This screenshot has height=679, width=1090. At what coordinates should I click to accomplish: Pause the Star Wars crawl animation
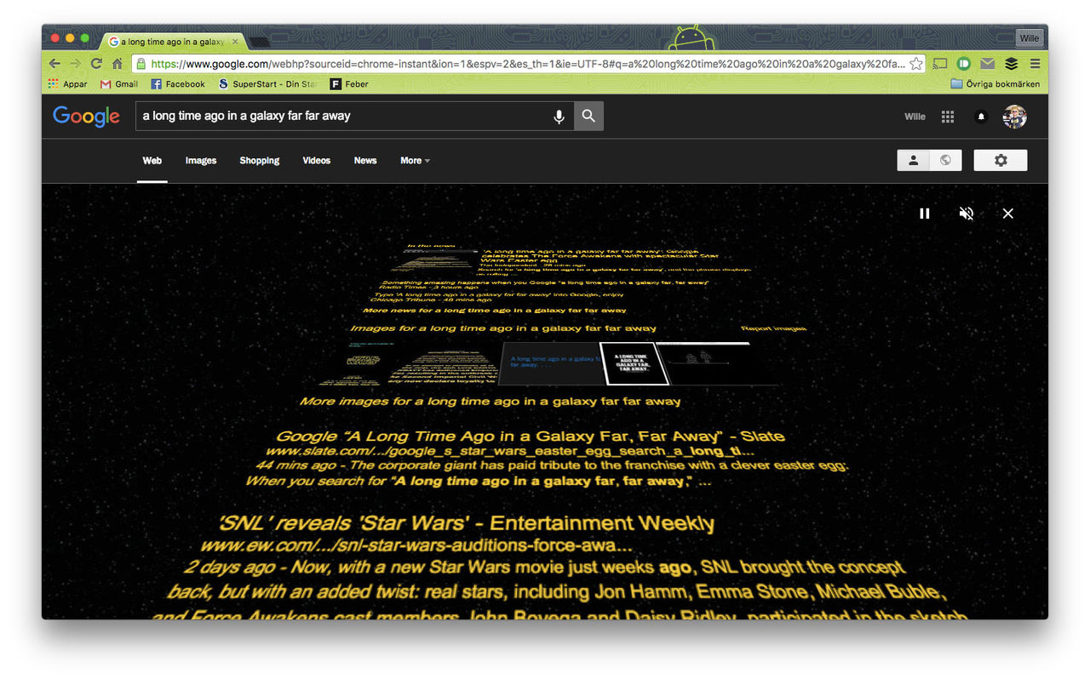click(924, 213)
